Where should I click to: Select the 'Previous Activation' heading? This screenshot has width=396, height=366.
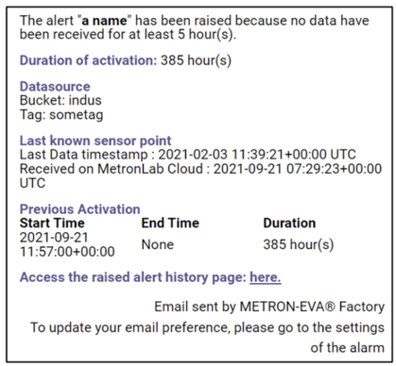pos(80,209)
